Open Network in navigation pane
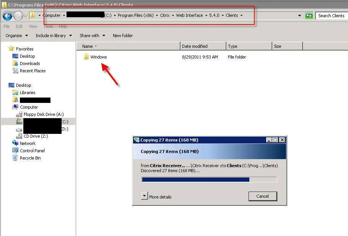The width and height of the screenshot is (348, 236). 28,143
